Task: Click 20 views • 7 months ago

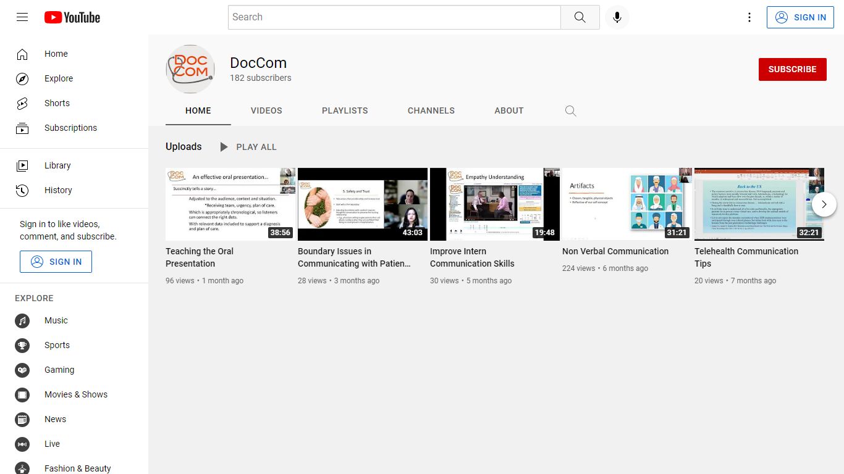Action: tap(735, 281)
